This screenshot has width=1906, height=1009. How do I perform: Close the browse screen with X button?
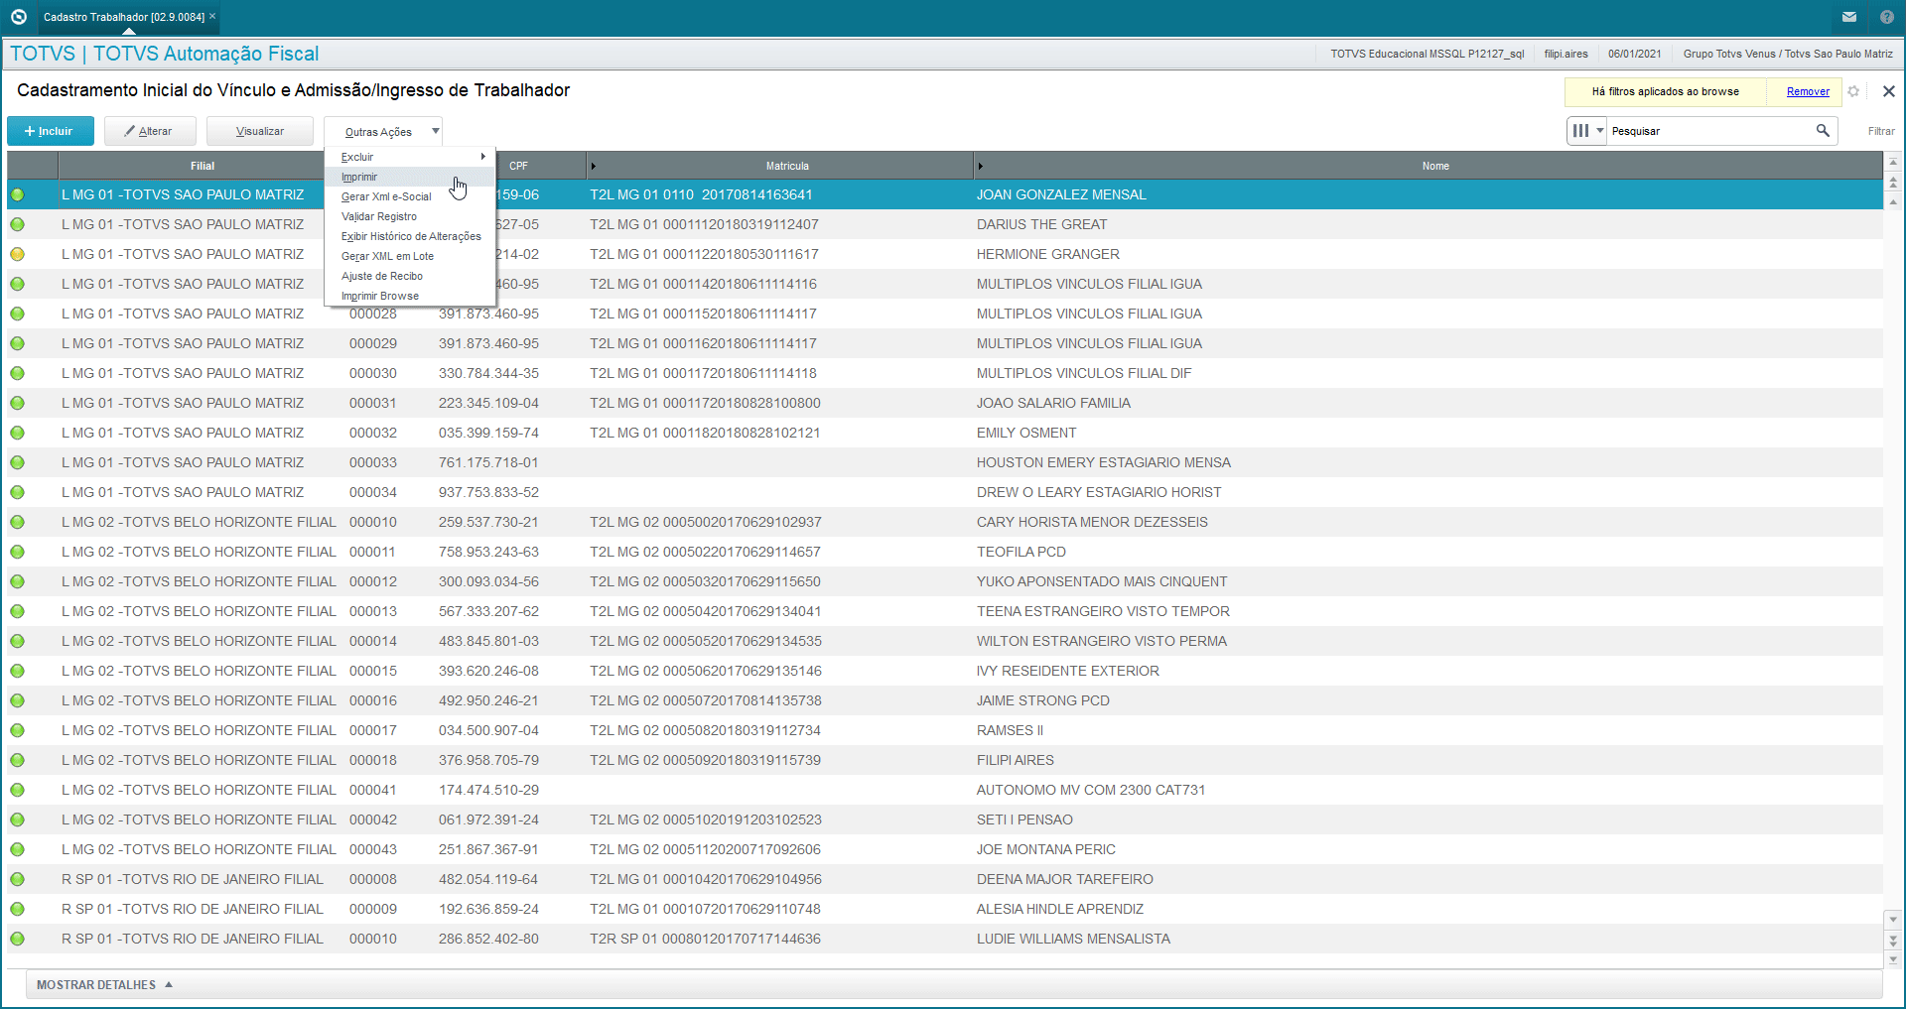click(1889, 91)
